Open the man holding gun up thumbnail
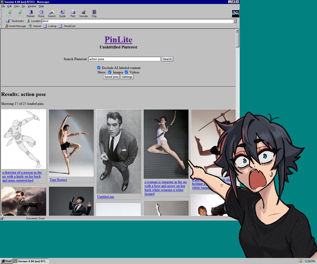The image size is (317, 264). coord(71,201)
